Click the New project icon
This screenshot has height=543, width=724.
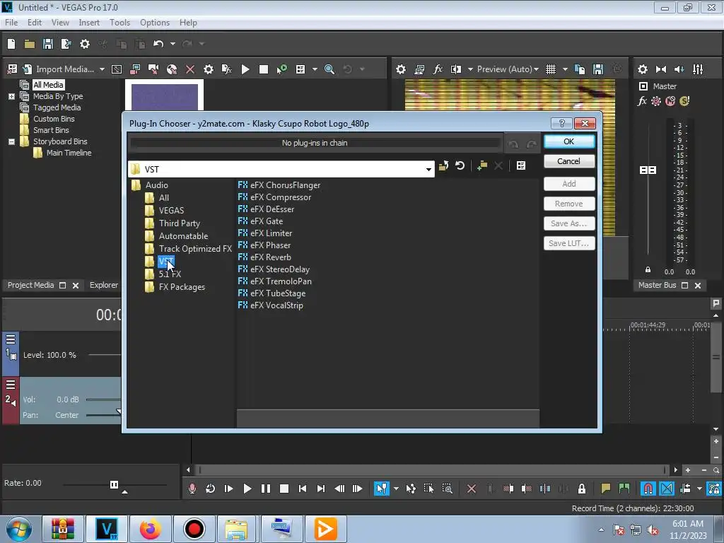pos(11,44)
